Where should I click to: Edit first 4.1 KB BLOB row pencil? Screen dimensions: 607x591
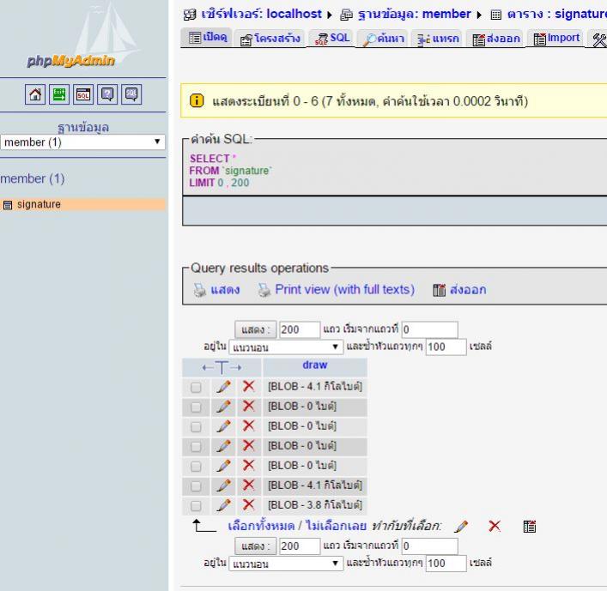(223, 386)
